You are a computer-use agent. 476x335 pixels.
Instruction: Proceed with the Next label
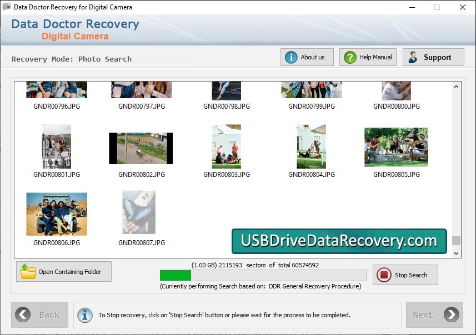[x=423, y=315]
